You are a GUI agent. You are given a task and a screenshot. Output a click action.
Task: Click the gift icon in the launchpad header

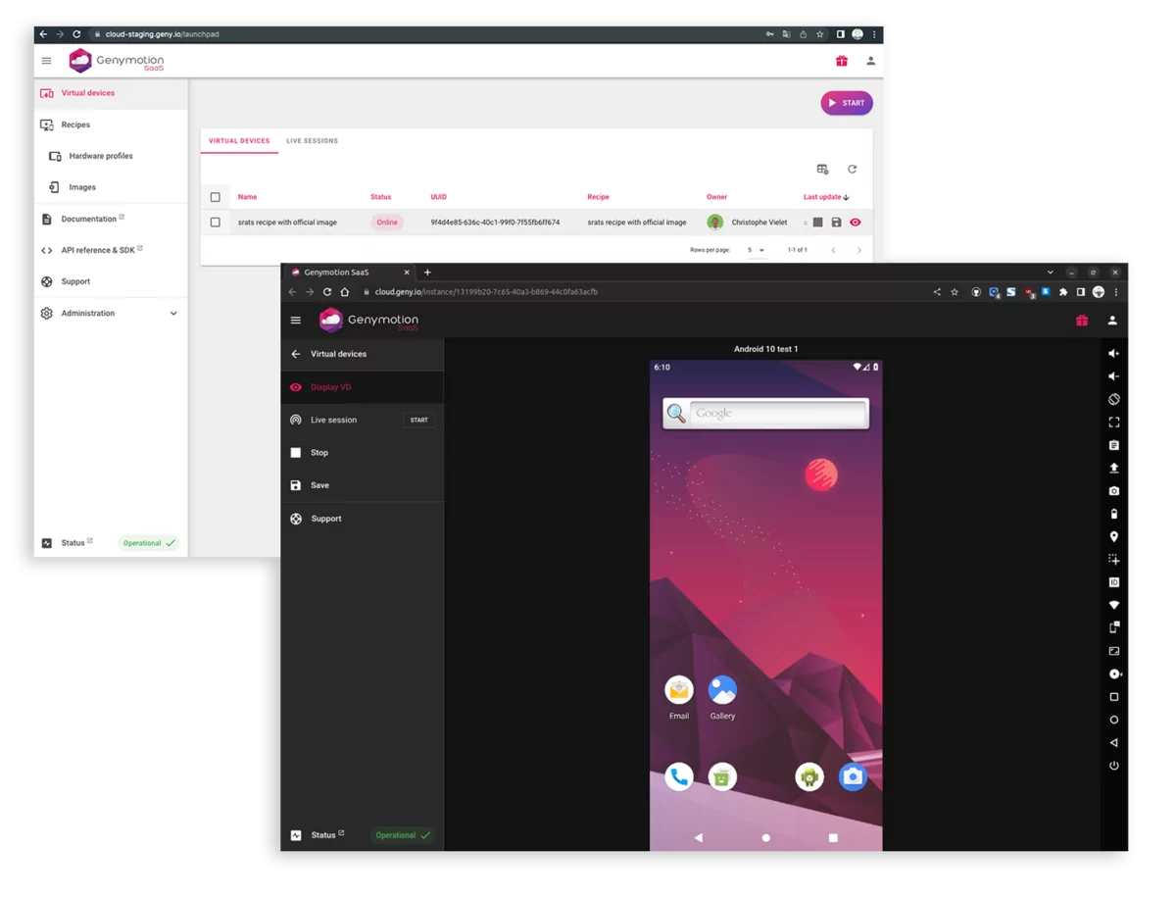click(841, 61)
